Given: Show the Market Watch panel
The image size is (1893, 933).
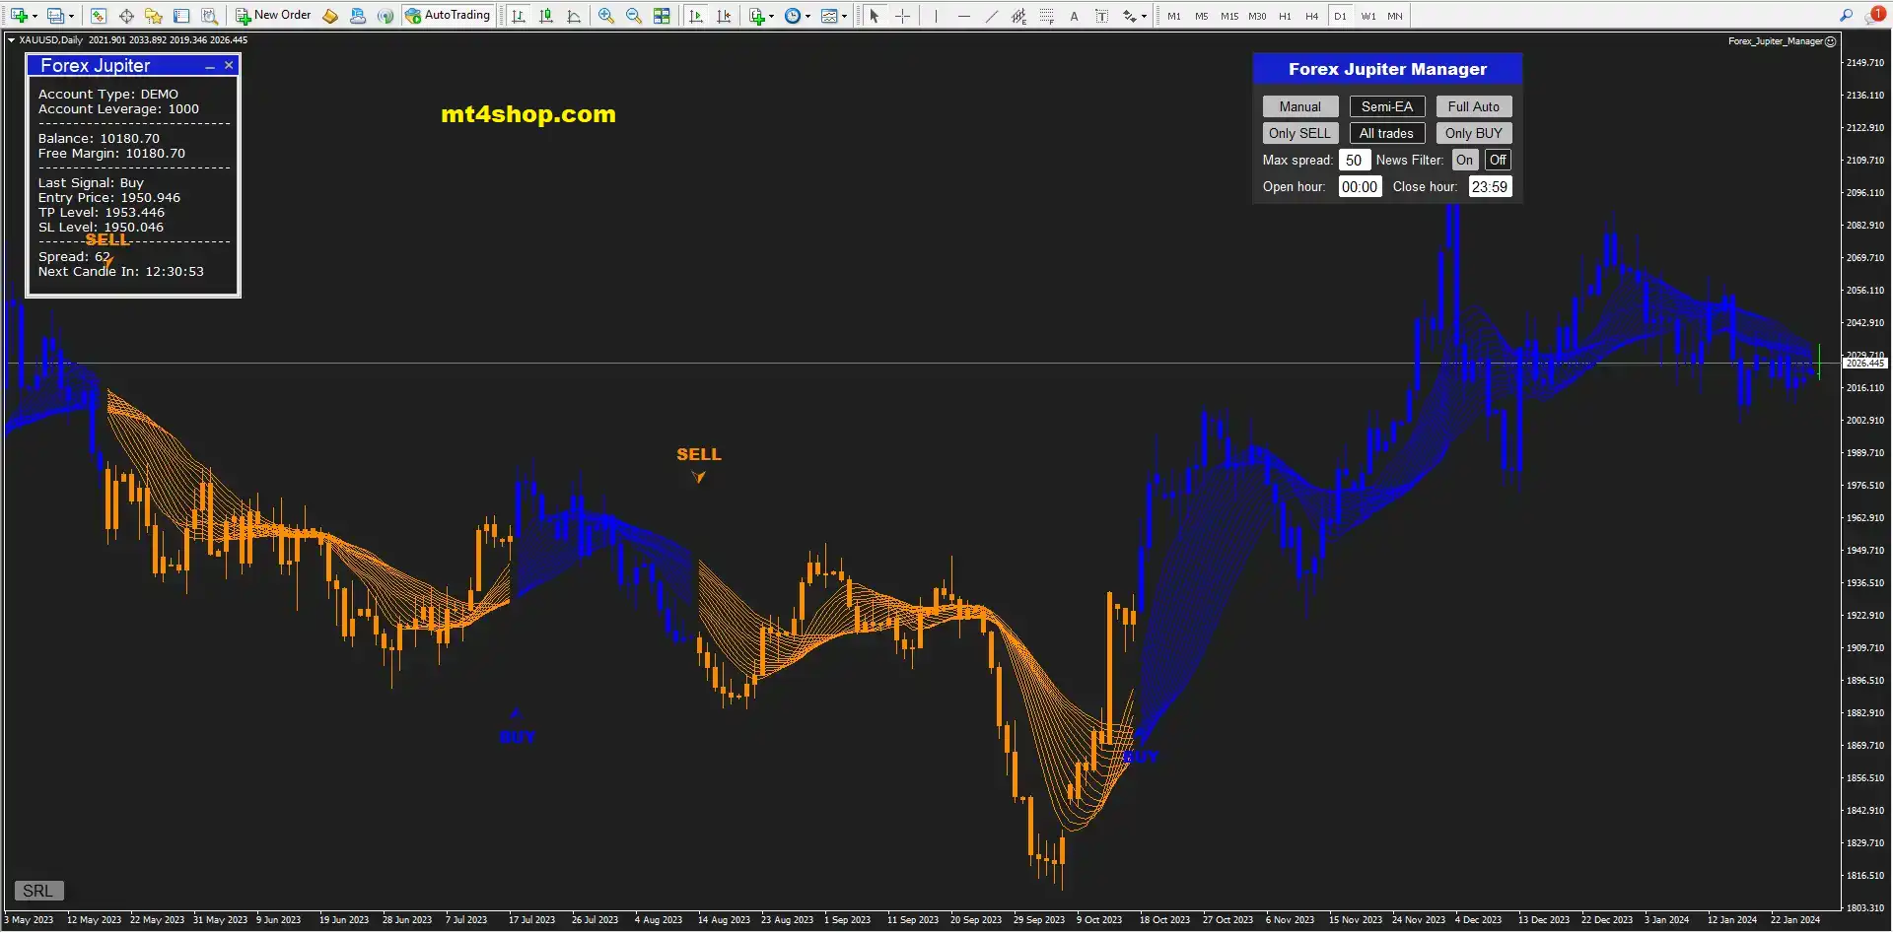Looking at the screenshot, I should [x=99, y=16].
